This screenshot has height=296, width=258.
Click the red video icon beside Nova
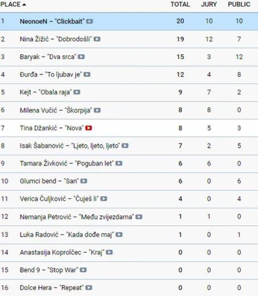[x=88, y=128]
